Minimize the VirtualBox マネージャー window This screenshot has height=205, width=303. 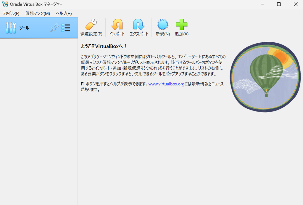(262, 4)
